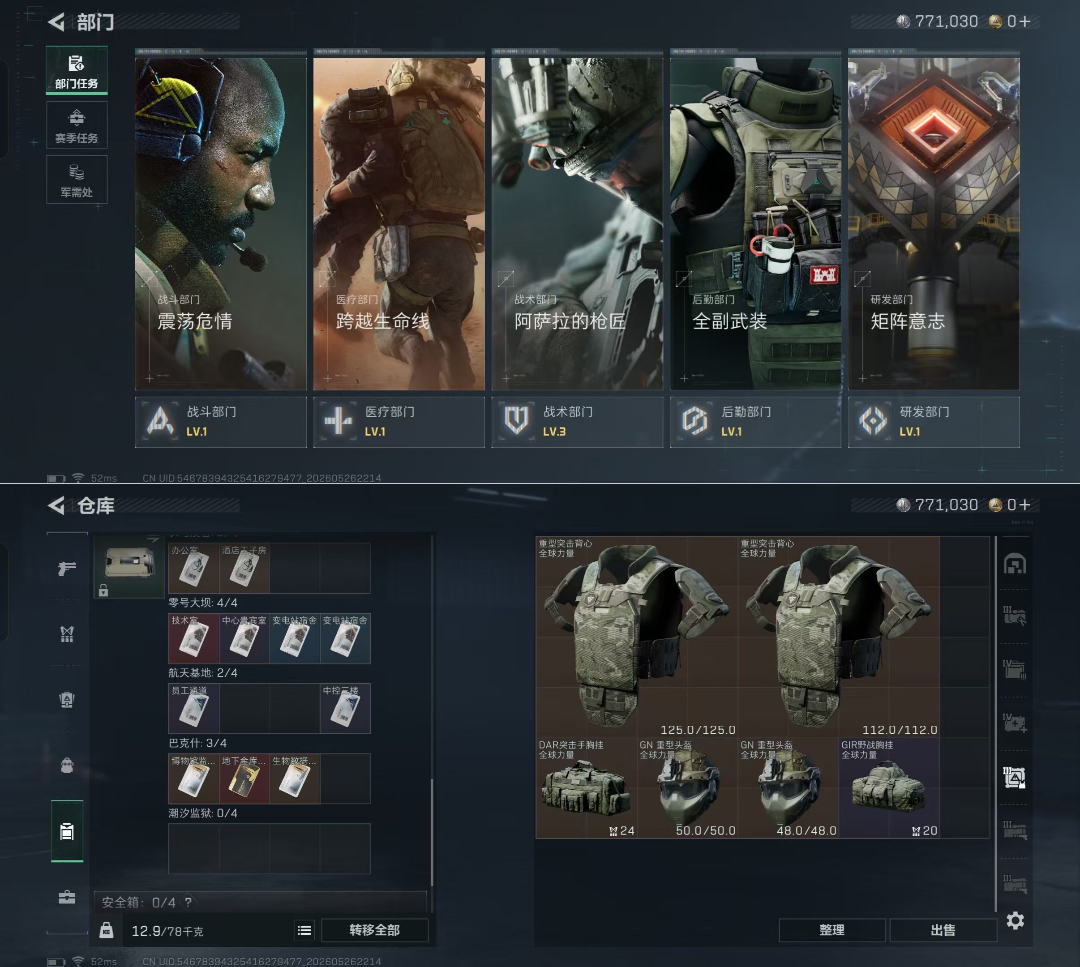Open the 军需处 tab
The image size is (1080, 967).
click(77, 180)
